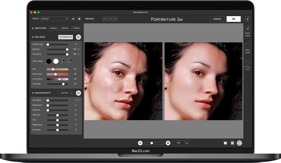
Task: Click the add preset plus icon
Action: pos(73,19)
